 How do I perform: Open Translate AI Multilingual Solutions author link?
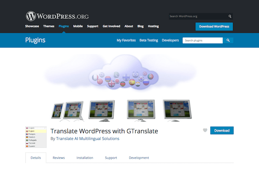(88, 139)
